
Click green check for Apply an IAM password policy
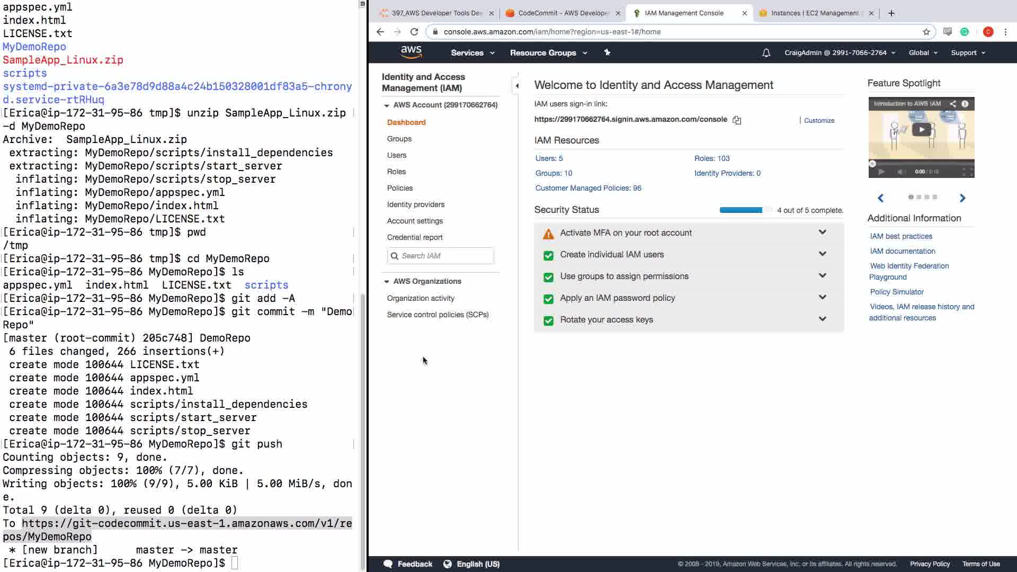tap(548, 299)
